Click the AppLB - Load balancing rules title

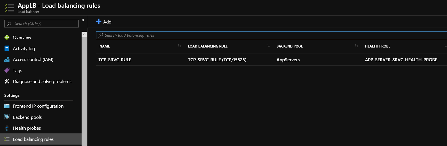point(59,5)
